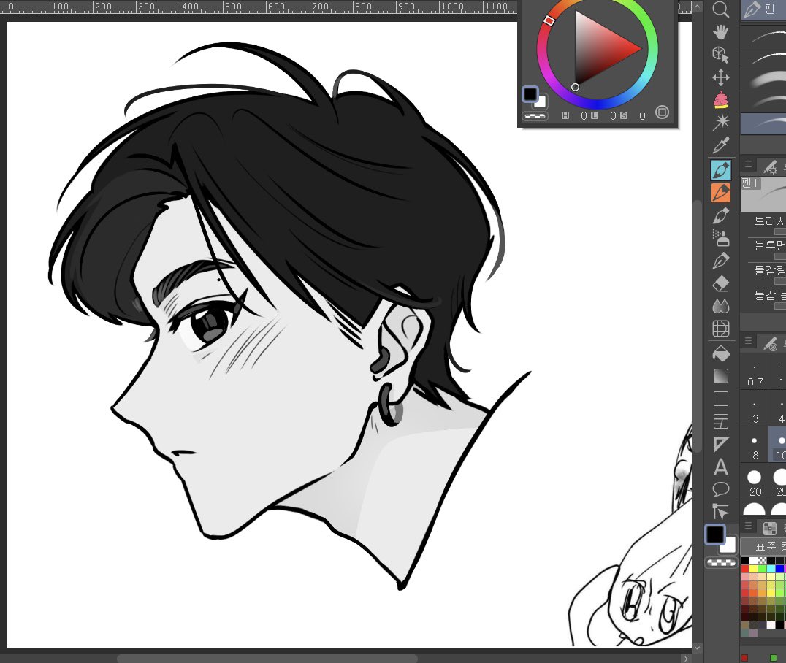Select the Eraser tool
Image resolution: width=786 pixels, height=663 pixels.
[x=720, y=283]
